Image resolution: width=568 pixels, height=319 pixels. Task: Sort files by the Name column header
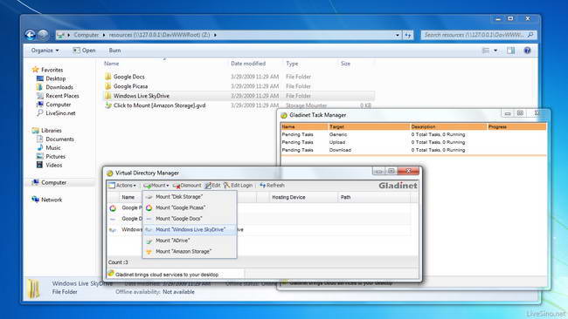coord(112,64)
